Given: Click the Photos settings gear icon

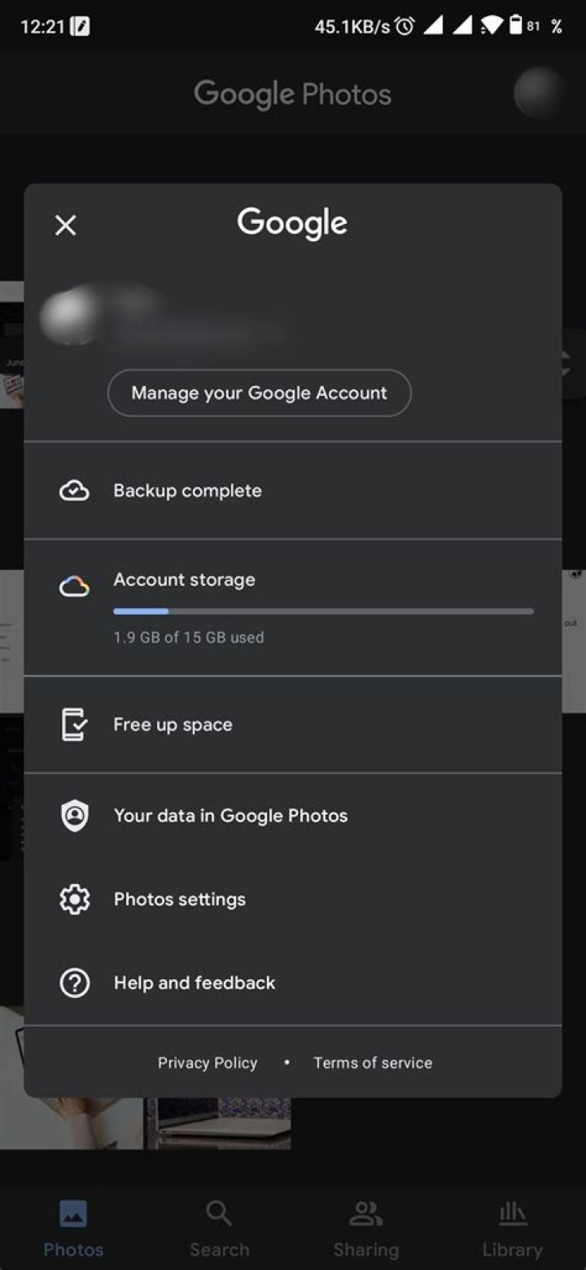Looking at the screenshot, I should tap(74, 900).
